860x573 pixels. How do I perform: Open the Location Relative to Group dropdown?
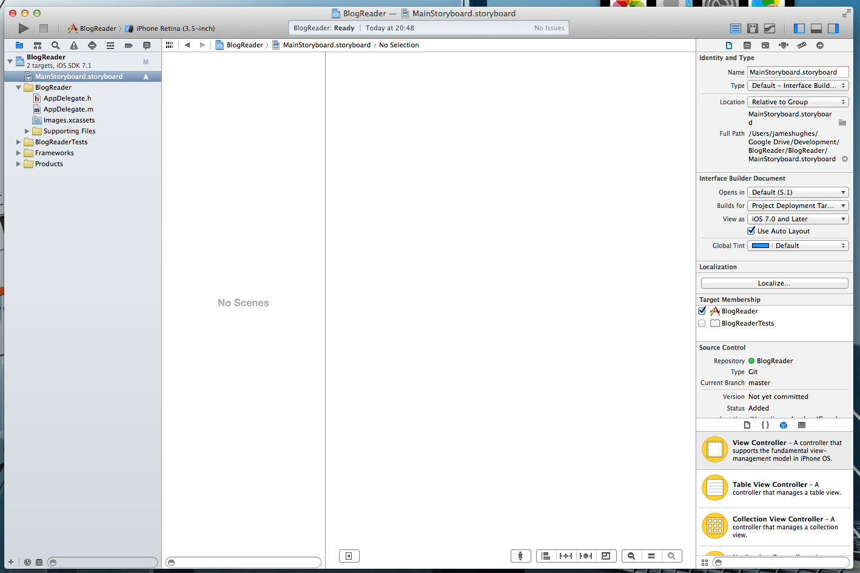(798, 102)
